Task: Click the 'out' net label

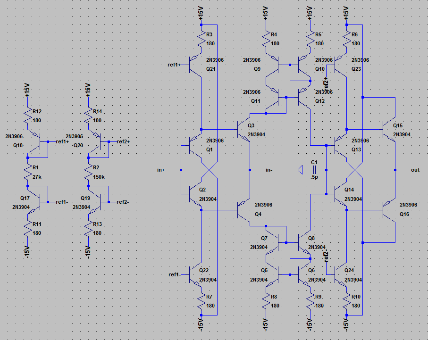Action: (415, 170)
